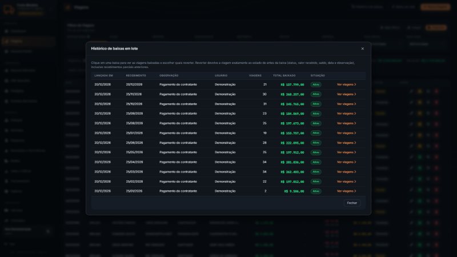
Task: Click the Ativo badge in the 25/06 receipt row
Action: (316, 143)
